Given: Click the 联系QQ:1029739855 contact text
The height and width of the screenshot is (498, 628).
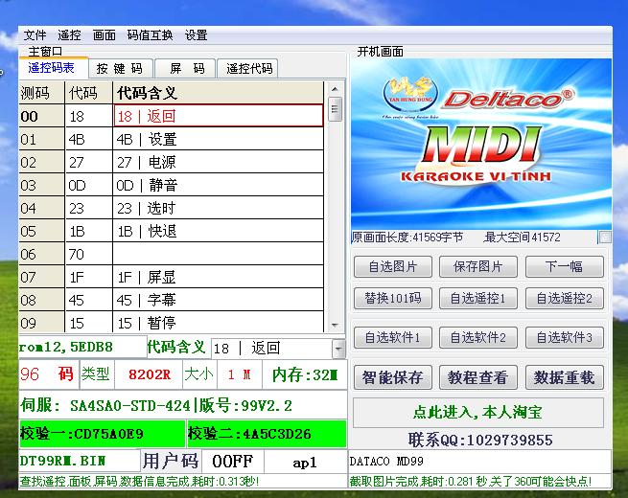Looking at the screenshot, I should (480, 440).
